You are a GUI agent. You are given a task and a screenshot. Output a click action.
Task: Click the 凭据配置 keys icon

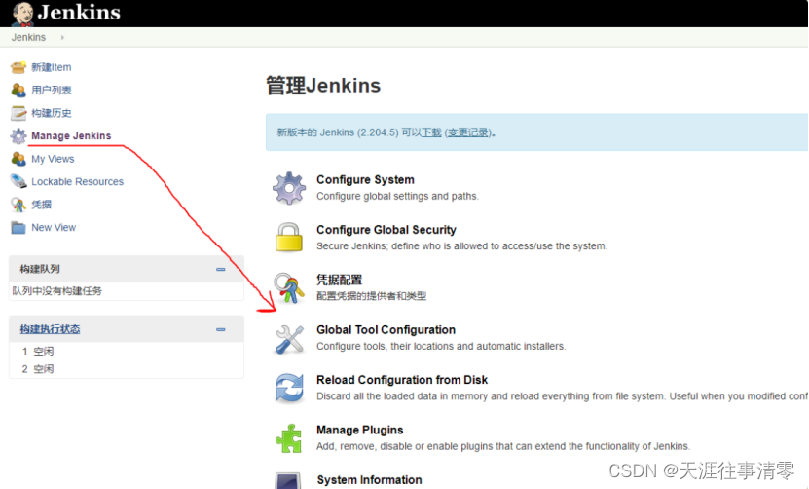click(x=289, y=287)
